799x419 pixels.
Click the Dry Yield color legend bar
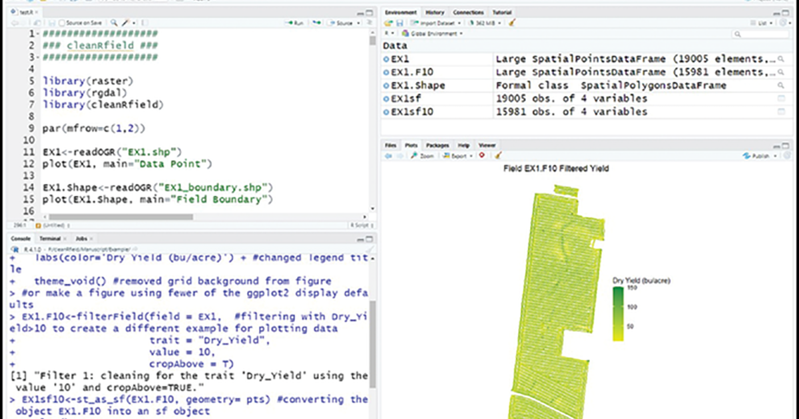(619, 313)
